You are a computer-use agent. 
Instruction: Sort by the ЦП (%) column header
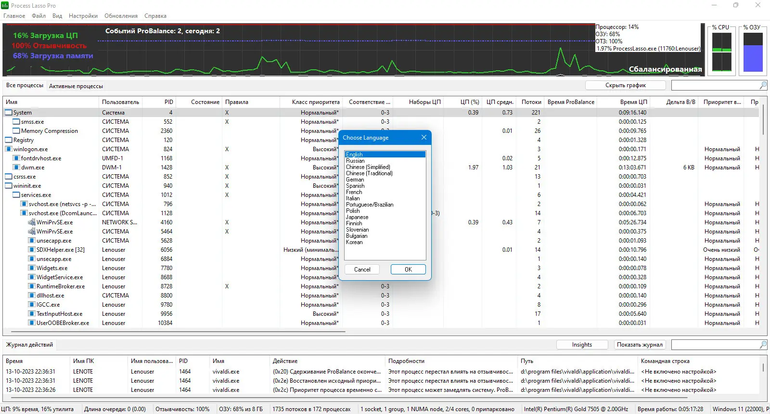click(462, 102)
